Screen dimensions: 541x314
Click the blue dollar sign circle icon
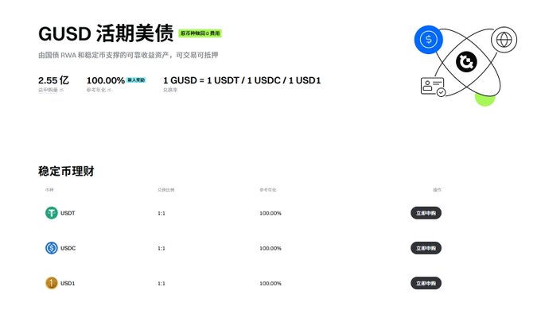point(429,40)
